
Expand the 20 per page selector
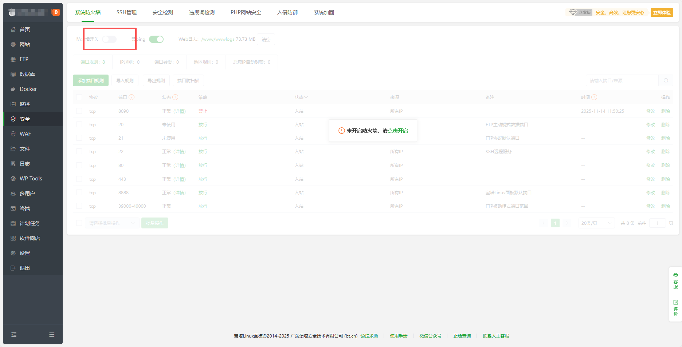(596, 223)
